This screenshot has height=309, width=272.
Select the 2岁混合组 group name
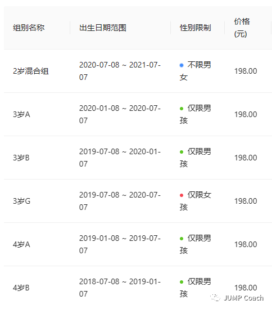pyautogui.click(x=31, y=71)
